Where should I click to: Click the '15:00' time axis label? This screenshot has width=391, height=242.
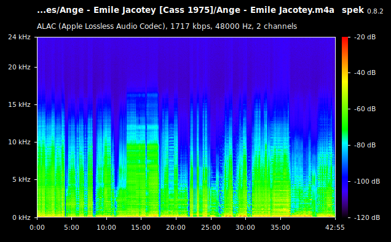[x=141, y=227]
